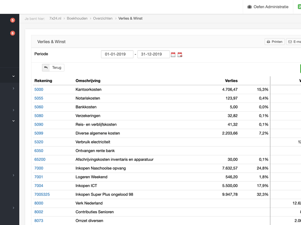Expand the third sidebar chevron item
301x225 pixels.
[x=14, y=110]
